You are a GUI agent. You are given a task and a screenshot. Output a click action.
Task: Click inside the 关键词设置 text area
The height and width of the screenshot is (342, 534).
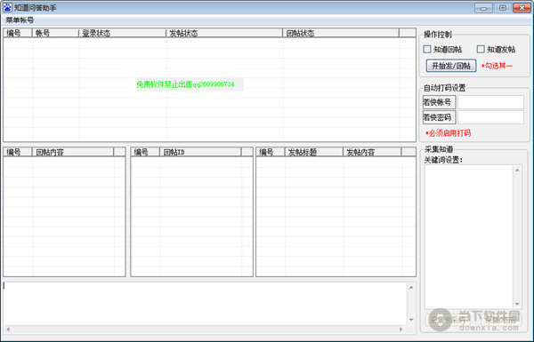[x=469, y=236]
